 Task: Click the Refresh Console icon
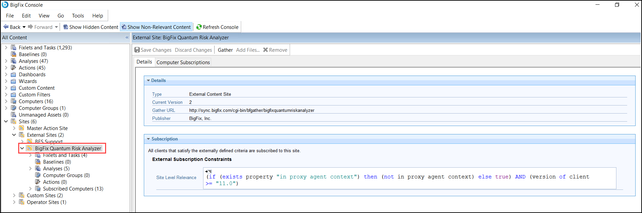point(199,27)
